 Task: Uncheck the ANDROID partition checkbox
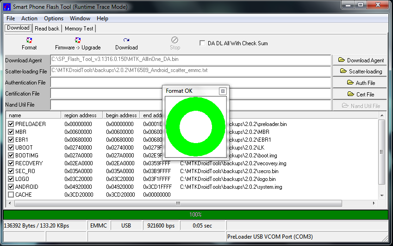point(11,187)
